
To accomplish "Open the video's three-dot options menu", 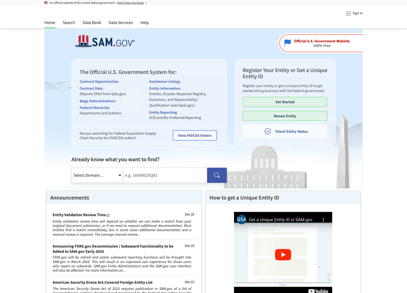I will (x=323, y=219).
